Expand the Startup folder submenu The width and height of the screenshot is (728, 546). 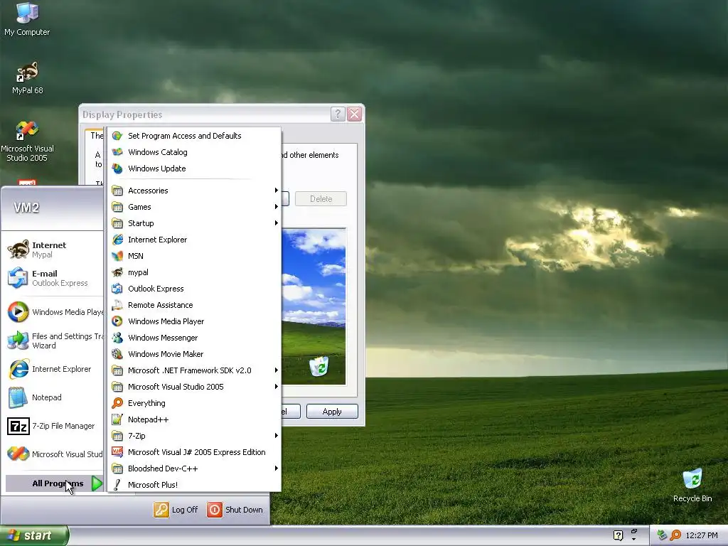pos(194,223)
